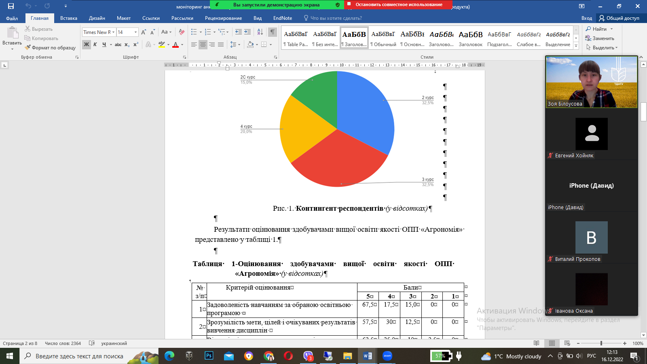The width and height of the screenshot is (647, 364).
Task: Switch to the Рецензирование tab
Action: click(223, 18)
